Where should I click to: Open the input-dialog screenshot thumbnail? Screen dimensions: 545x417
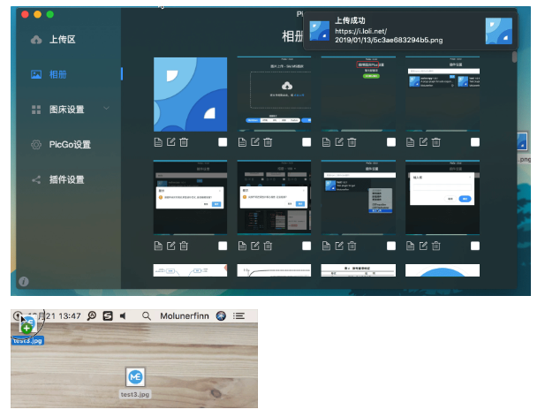click(443, 197)
